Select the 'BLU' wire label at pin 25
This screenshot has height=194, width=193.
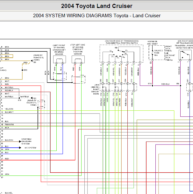7,153
